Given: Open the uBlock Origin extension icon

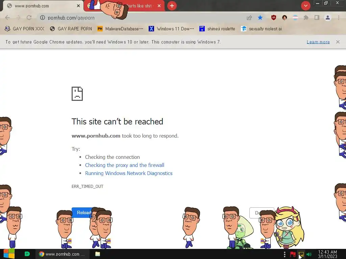Looking at the screenshot, I should tap(274, 18).
